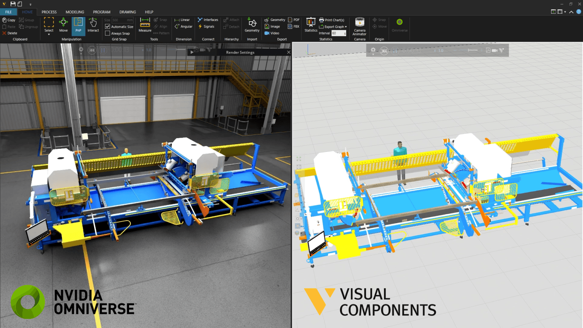Disable the Automatic Size checkbox
Screen dimensions: 583x328
pyautogui.click(x=108, y=27)
